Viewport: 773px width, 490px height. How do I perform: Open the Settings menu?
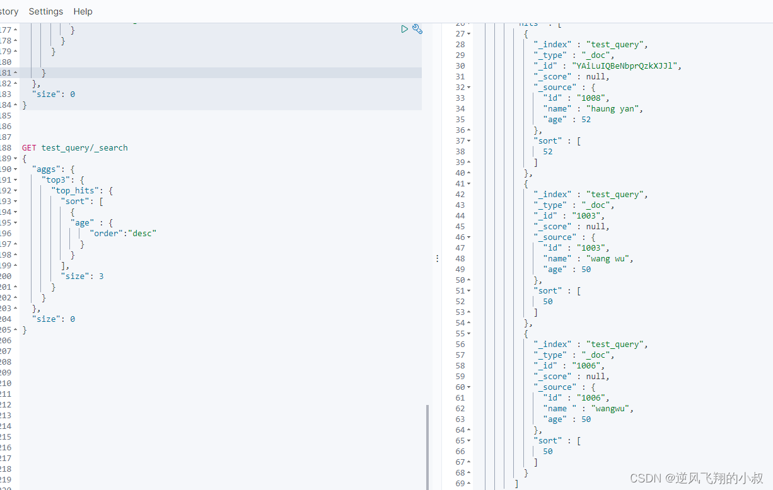click(x=46, y=11)
